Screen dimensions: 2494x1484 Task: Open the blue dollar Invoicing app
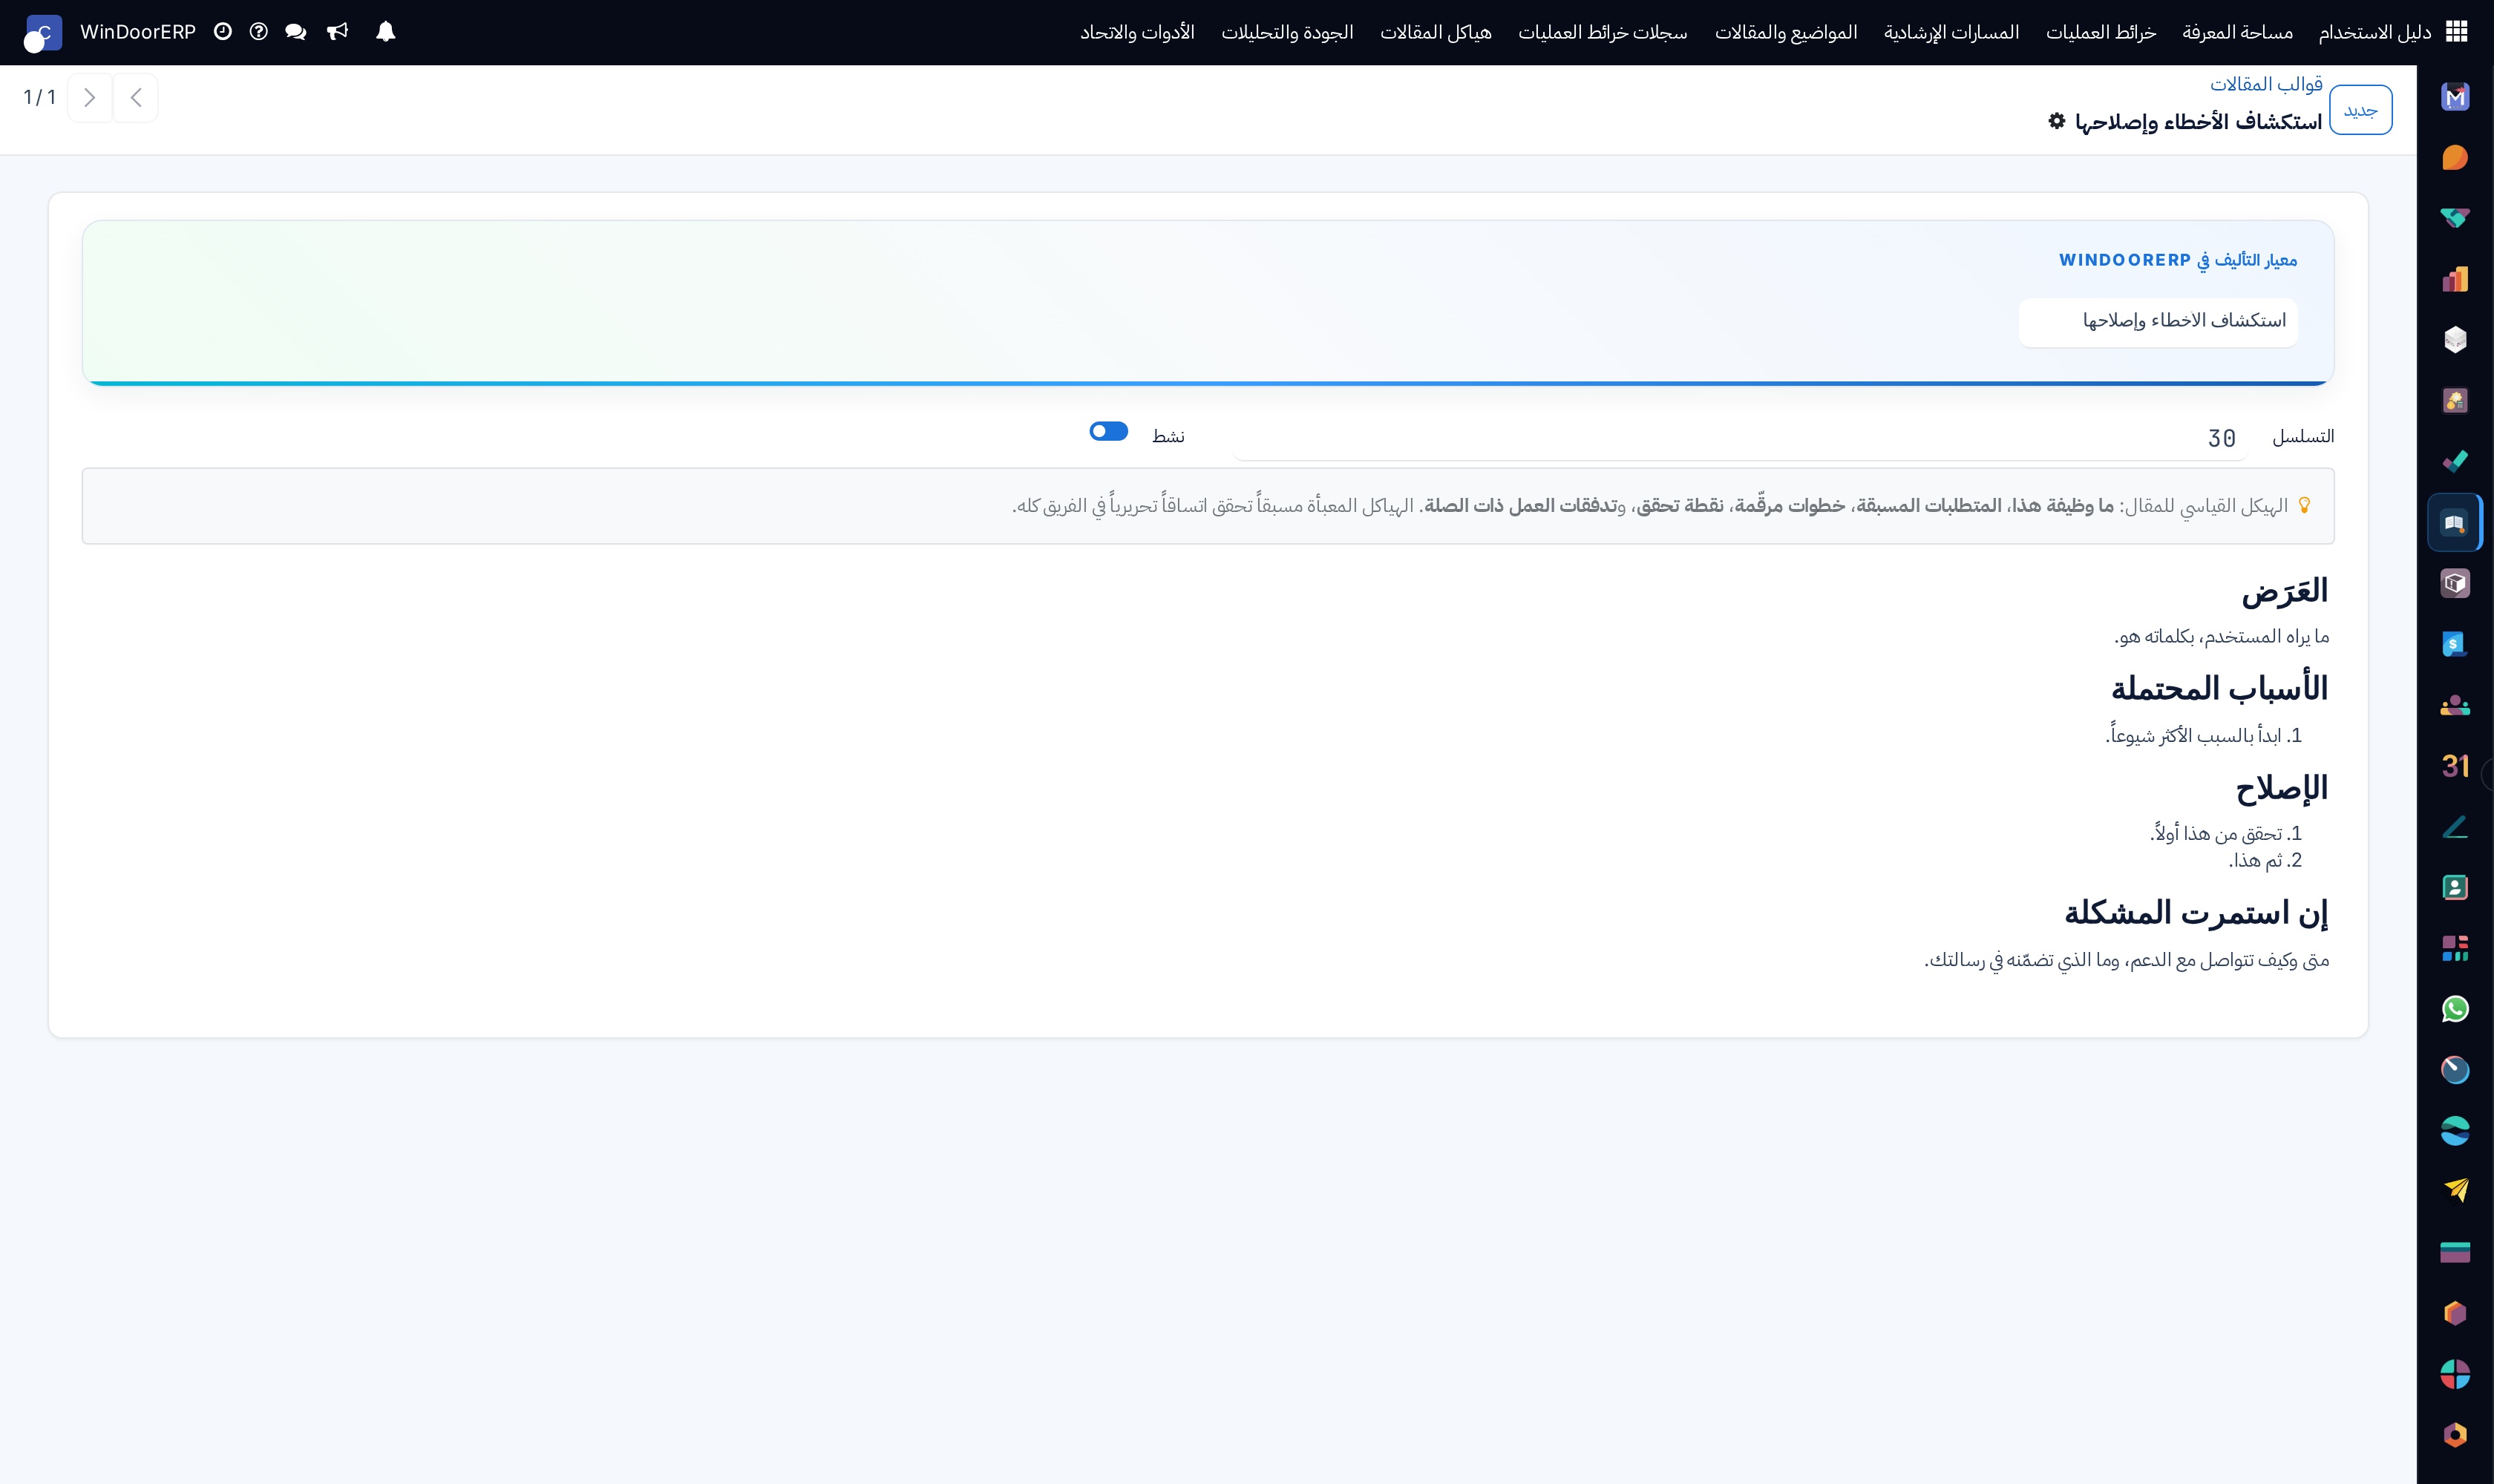[2455, 645]
